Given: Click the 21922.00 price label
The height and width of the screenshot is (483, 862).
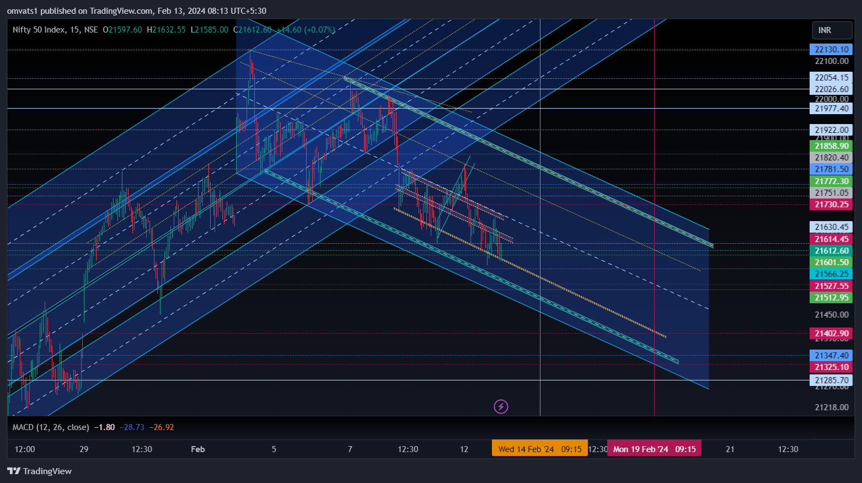Looking at the screenshot, I should click(831, 130).
